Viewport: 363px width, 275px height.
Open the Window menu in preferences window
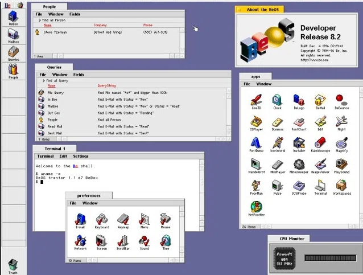[90, 203]
